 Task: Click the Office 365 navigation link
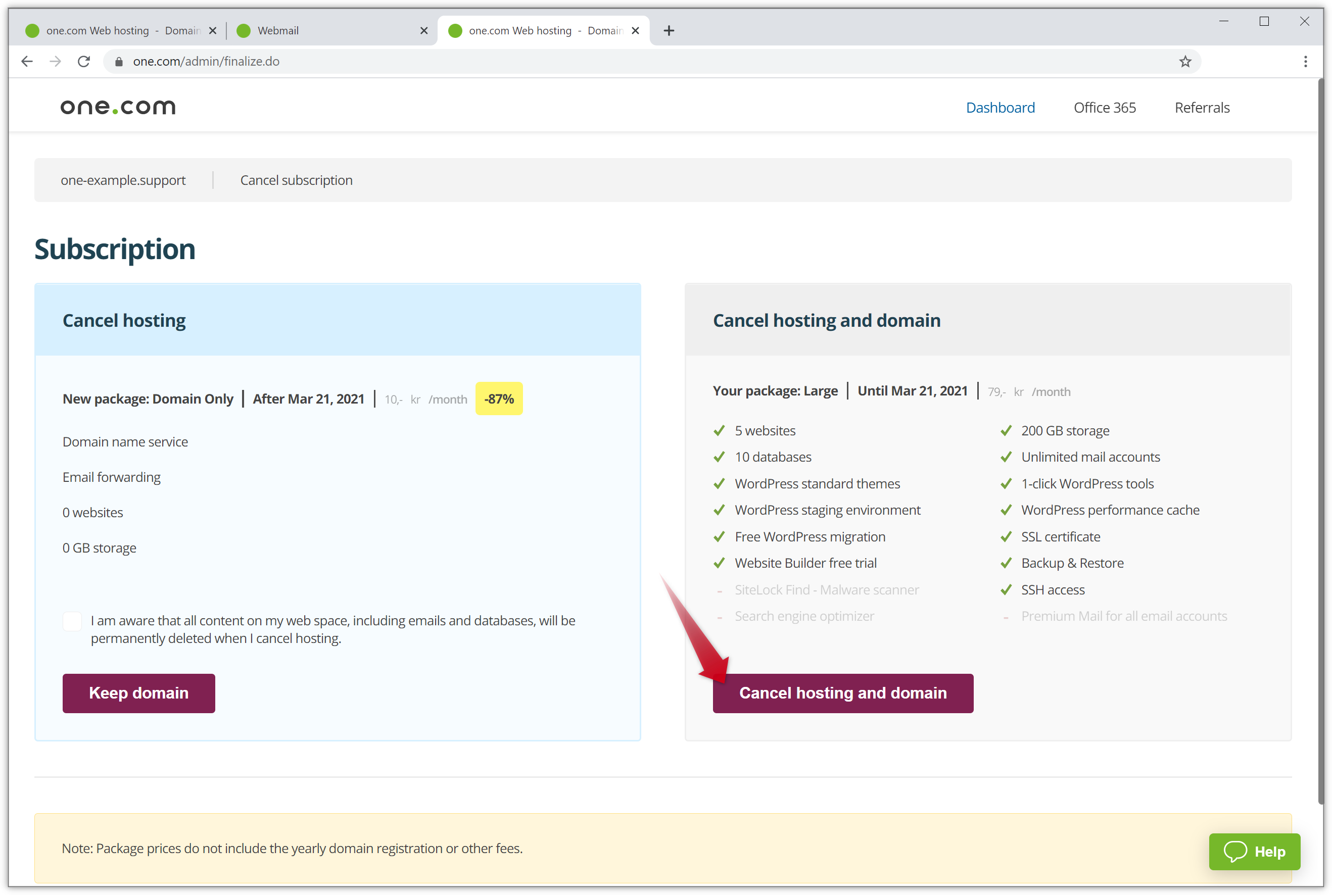[1105, 107]
